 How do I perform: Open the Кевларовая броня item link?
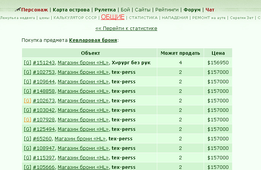click(93, 40)
